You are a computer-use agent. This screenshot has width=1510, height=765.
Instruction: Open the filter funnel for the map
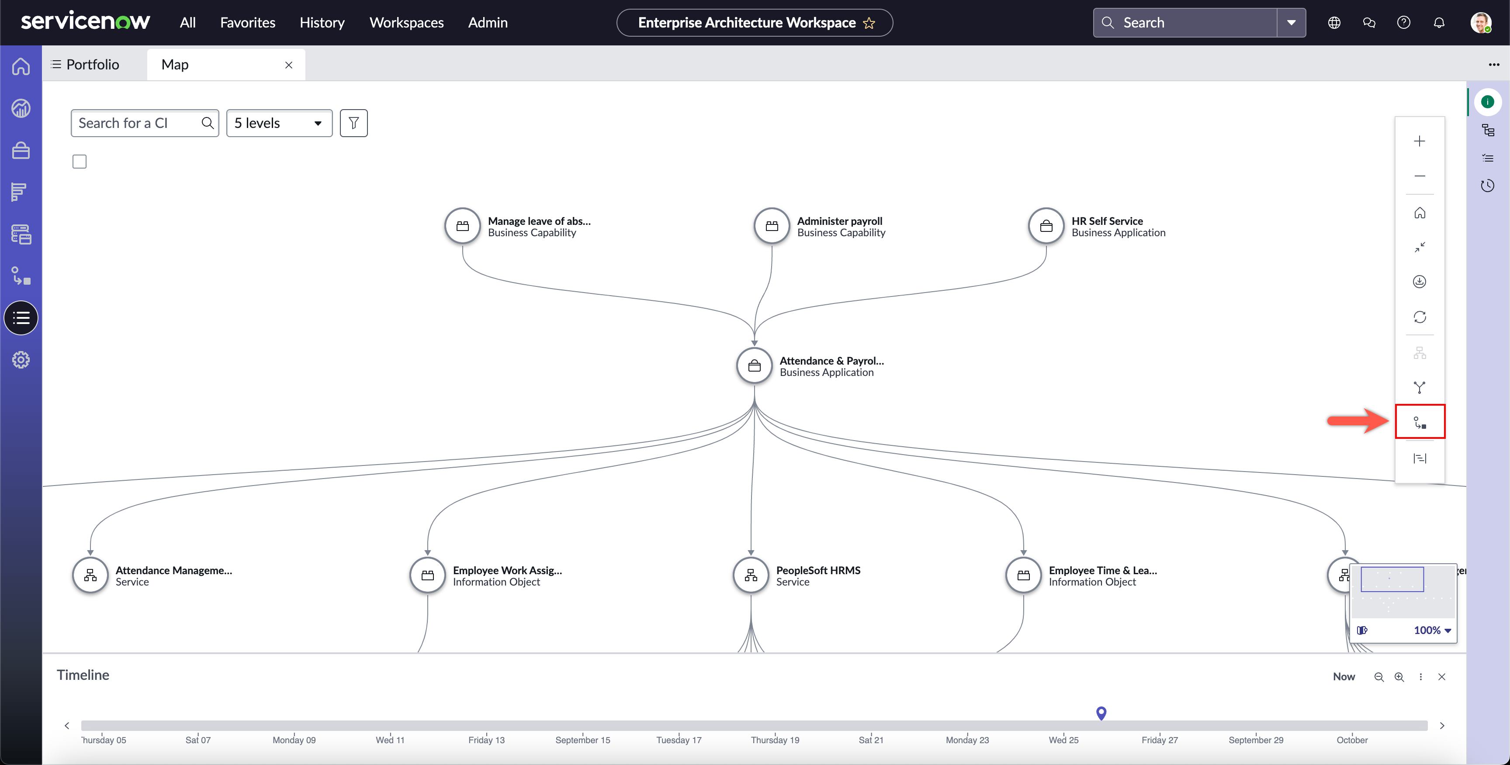tap(353, 123)
